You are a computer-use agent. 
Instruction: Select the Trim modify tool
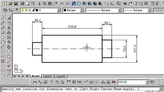coord(9,66)
